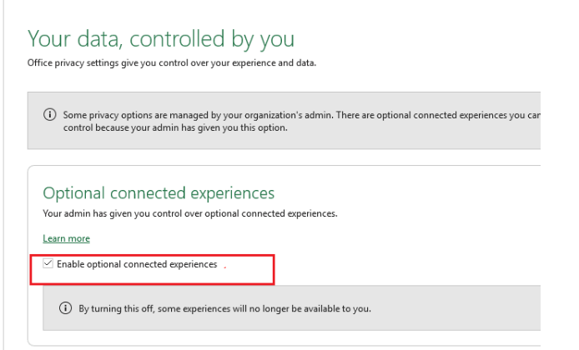Click the 'Enable optional connected experiences' label text

(x=137, y=264)
